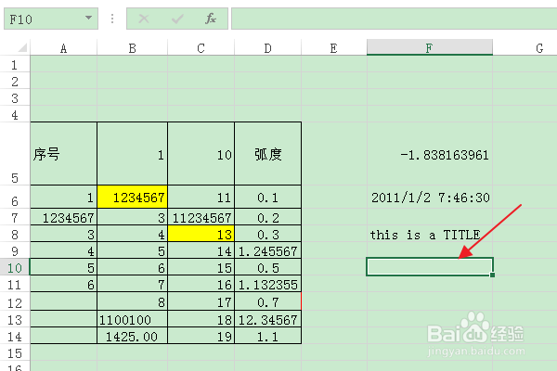Select row 15 header
Screen dimensions: 557x371
point(15,352)
